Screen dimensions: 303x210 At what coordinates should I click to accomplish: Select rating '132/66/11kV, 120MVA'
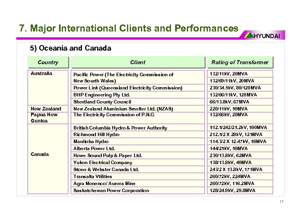click(240, 95)
